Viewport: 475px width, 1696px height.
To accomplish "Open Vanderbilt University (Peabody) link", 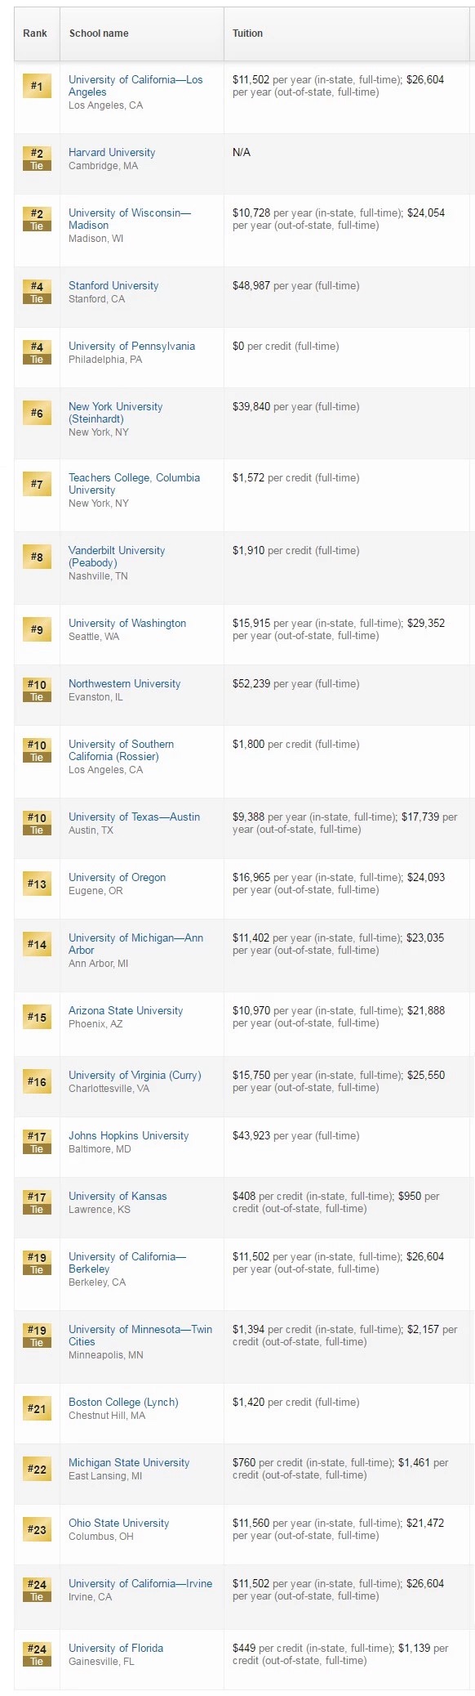I will [117, 557].
